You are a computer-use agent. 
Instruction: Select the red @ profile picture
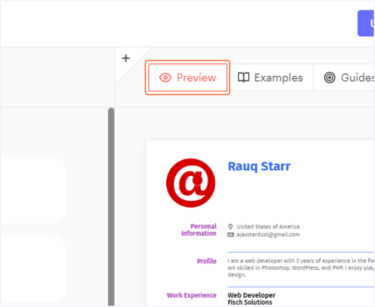(191, 183)
